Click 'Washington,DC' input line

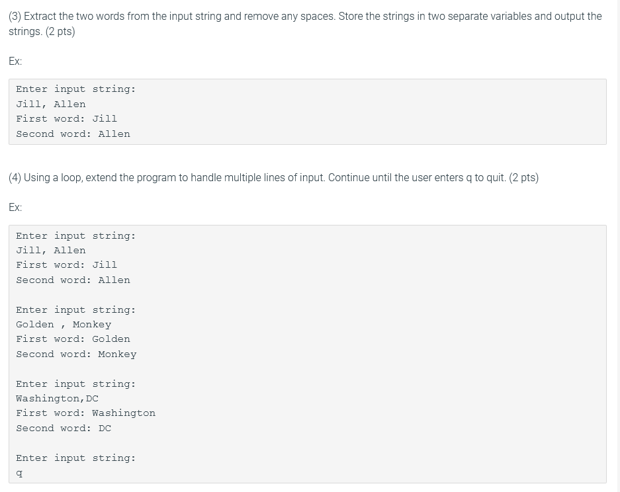point(57,399)
